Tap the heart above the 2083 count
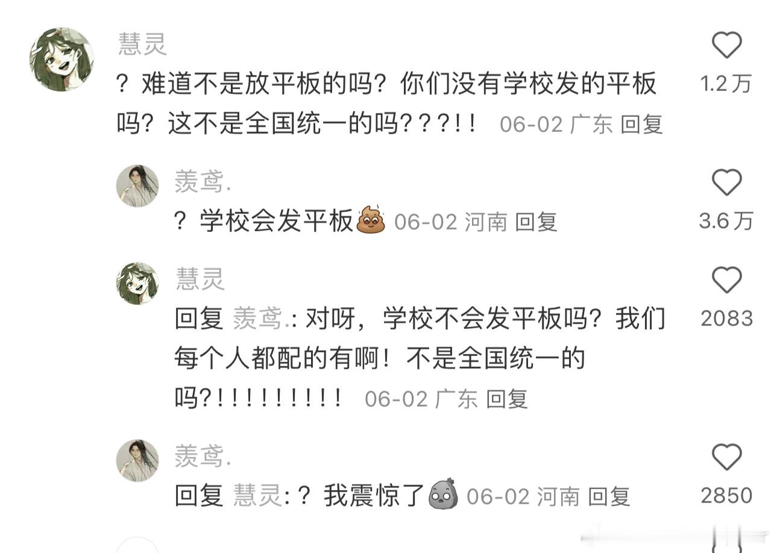The image size is (774, 553). tap(726, 280)
